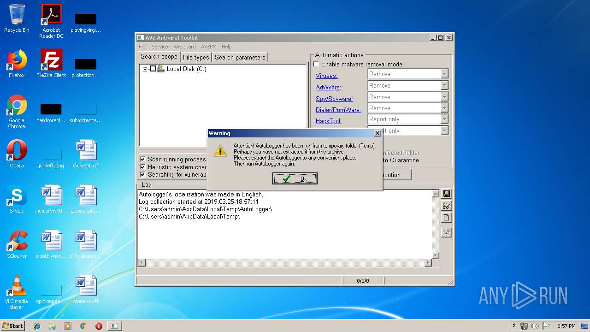
Task: Uncheck Scan running process option
Action: click(x=143, y=159)
